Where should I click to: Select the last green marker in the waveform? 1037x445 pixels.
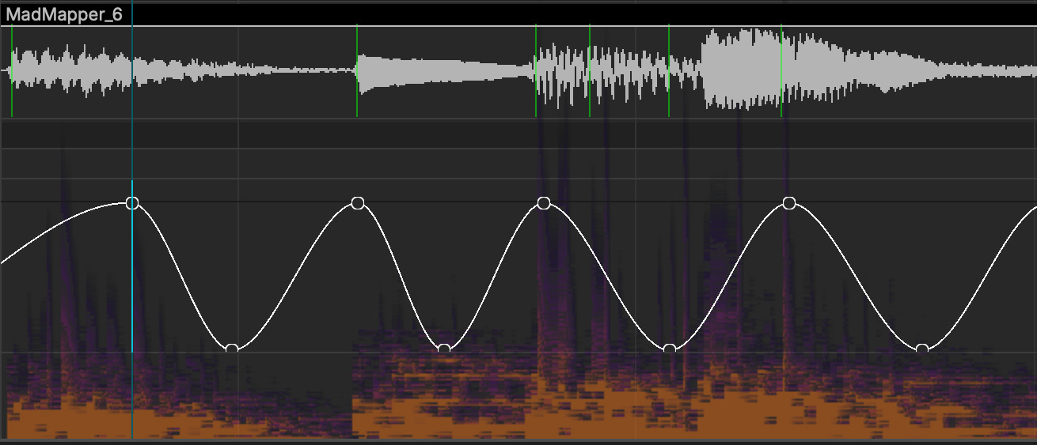781,71
